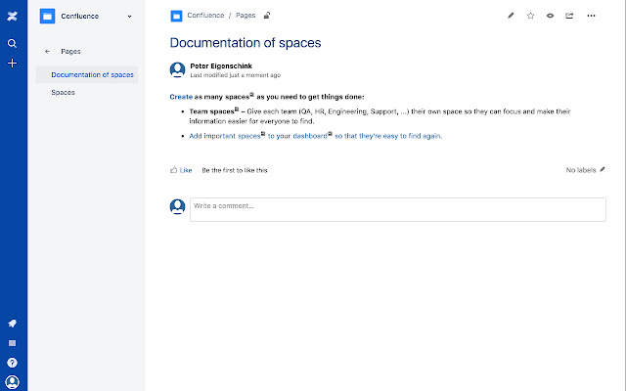Open Pages breadcrumb link
Screen dimensions: 626x391
(x=246, y=16)
